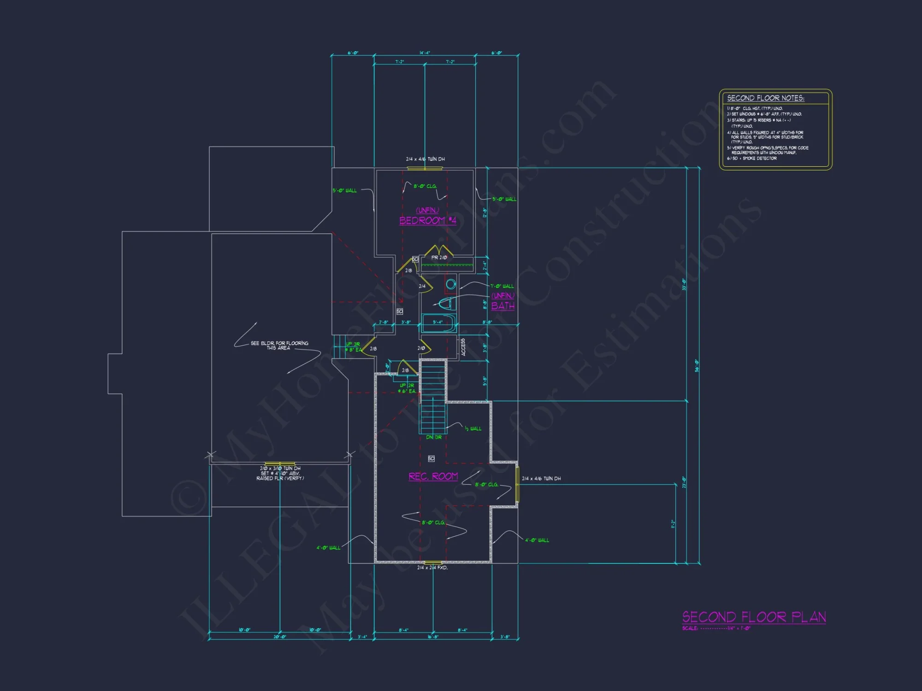Select the 1/2 WALL annotation

coord(473,428)
